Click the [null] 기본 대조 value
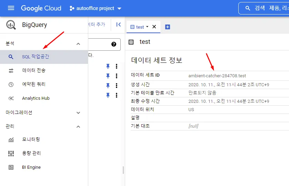Image resolution: width=289 pixels, height=186 pixels. click(193, 126)
